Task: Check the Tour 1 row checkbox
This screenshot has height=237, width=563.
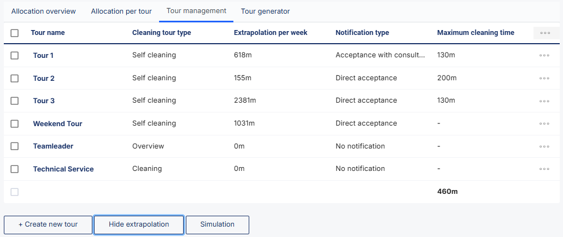Action: (15, 56)
